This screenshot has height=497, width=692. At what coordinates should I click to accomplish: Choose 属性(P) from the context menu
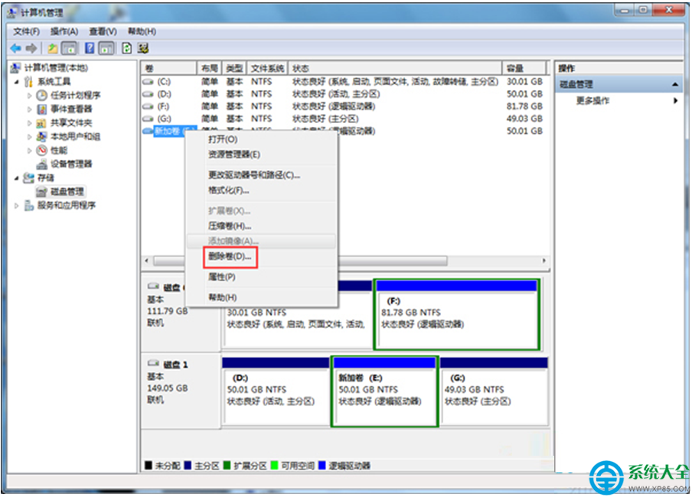point(261,277)
